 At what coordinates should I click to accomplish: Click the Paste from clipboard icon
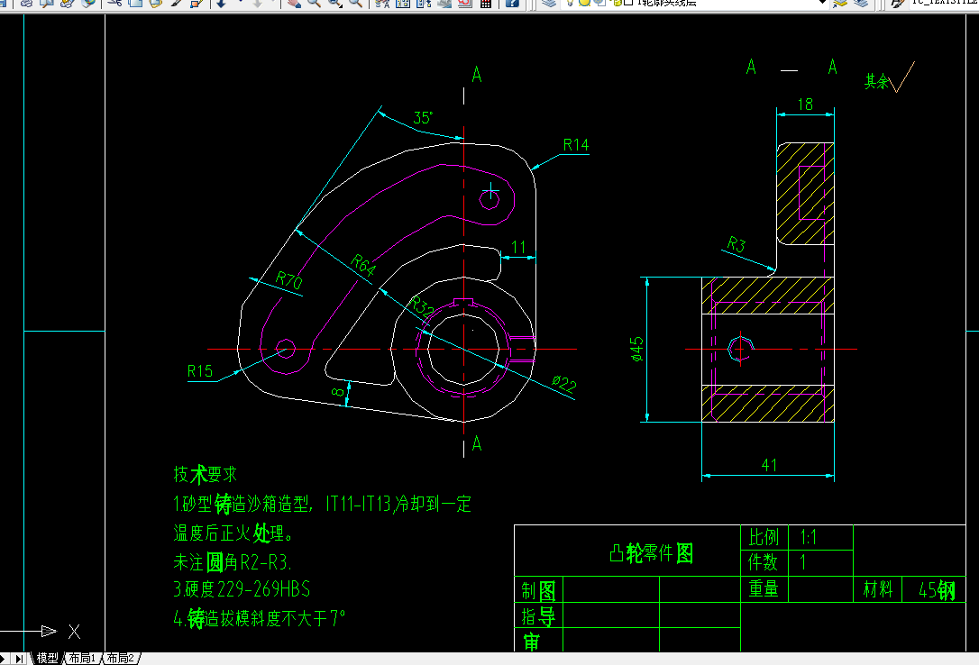pyautogui.click(x=154, y=5)
